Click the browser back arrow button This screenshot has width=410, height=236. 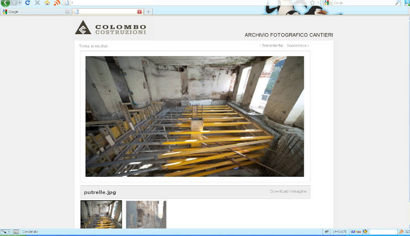[x=5, y=3]
